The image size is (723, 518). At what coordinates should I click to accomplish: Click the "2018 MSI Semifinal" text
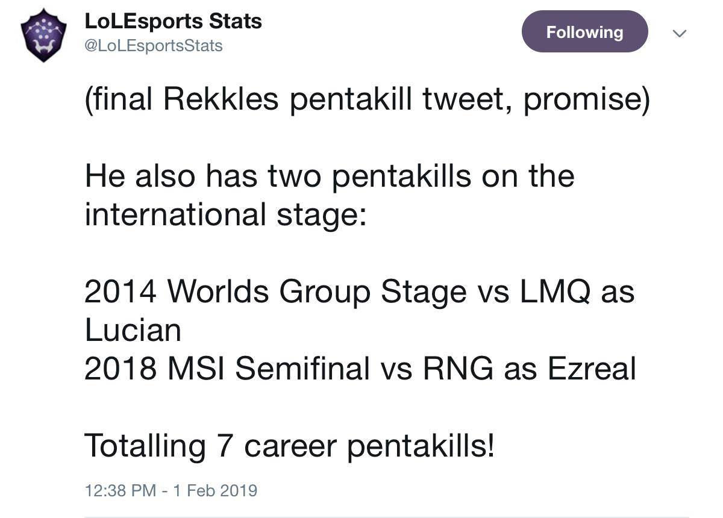click(x=227, y=369)
